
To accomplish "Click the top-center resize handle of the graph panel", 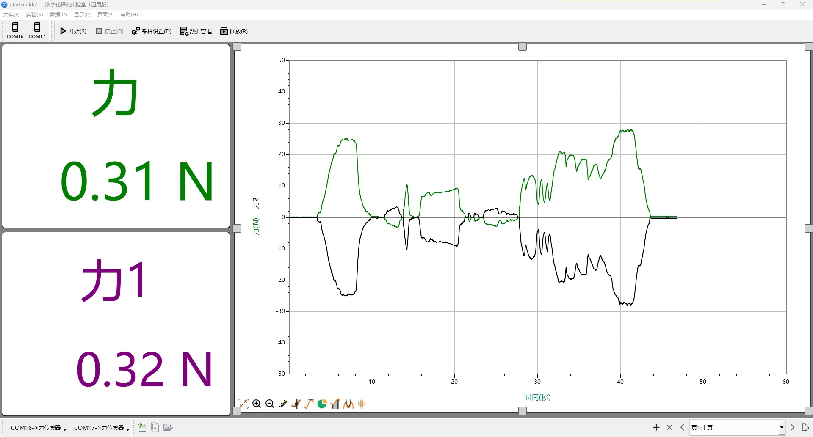I will tap(523, 47).
